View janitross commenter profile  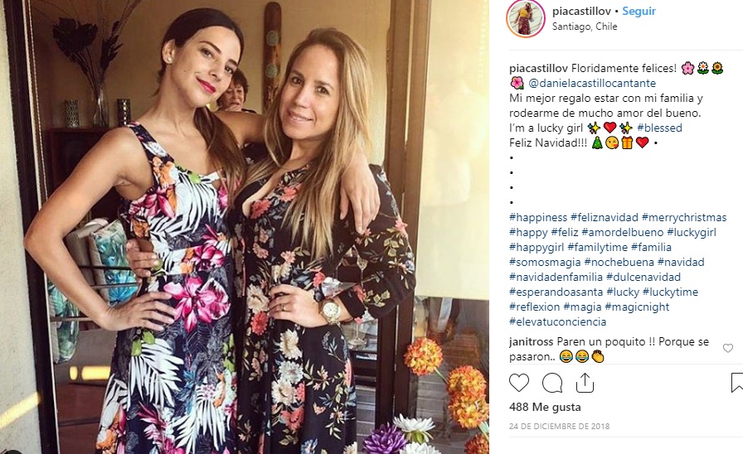click(532, 342)
